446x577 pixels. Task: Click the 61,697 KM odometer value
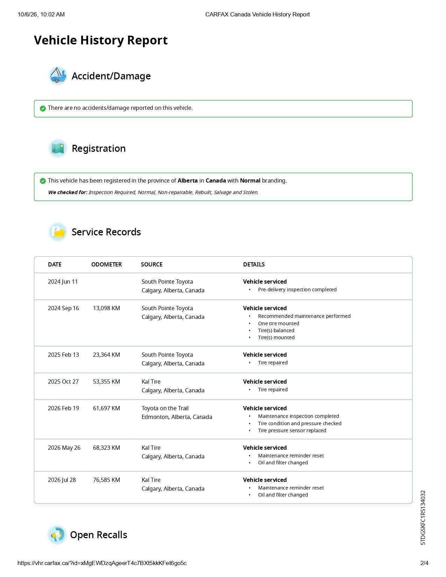tap(106, 408)
